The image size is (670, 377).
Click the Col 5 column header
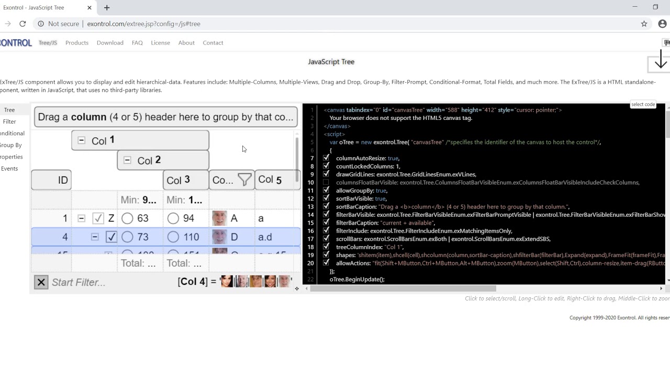pos(277,180)
